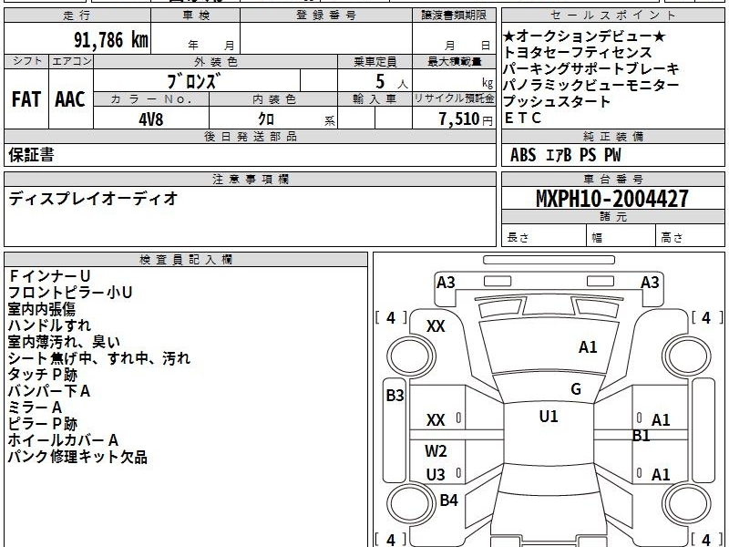Select パーキングサポートブレーキ line
The width and height of the screenshot is (729, 547).
pos(590,68)
